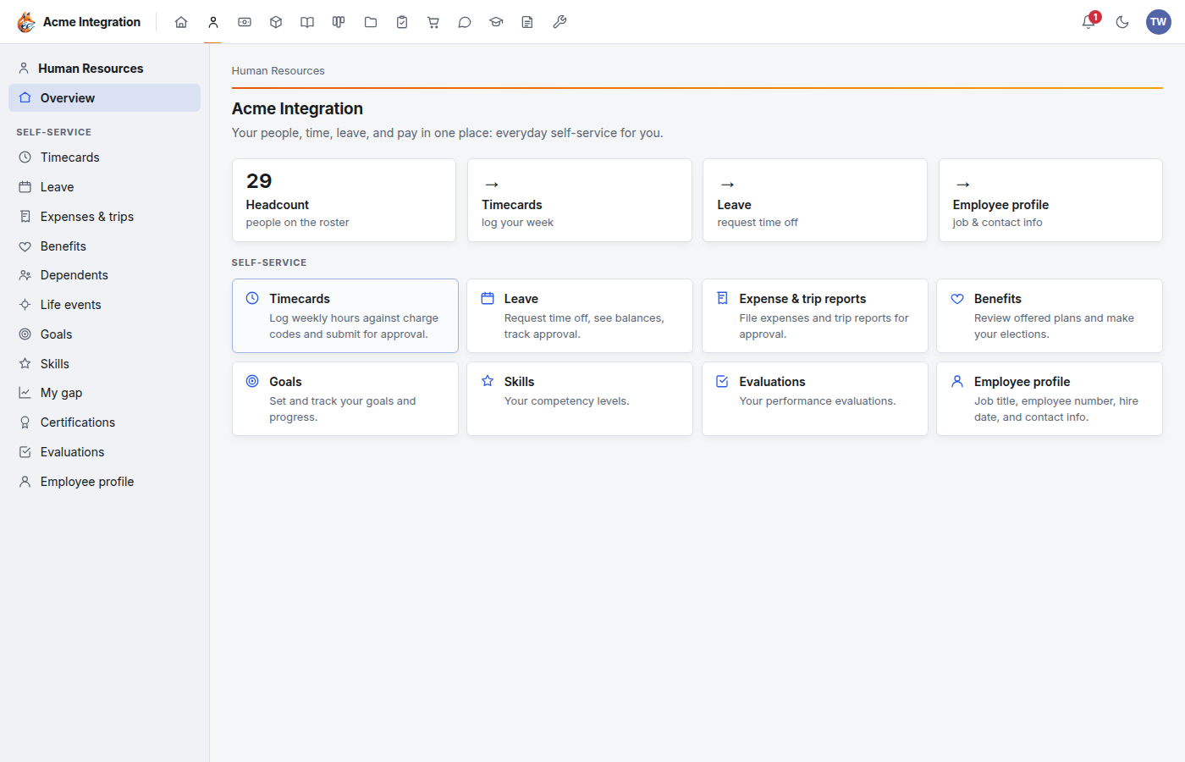
Task: Click the heart icon on Benefits tile
Action: pos(957,298)
